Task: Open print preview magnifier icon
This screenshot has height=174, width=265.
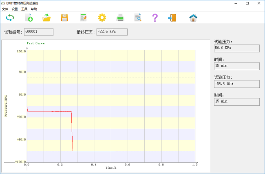Action: point(138,18)
